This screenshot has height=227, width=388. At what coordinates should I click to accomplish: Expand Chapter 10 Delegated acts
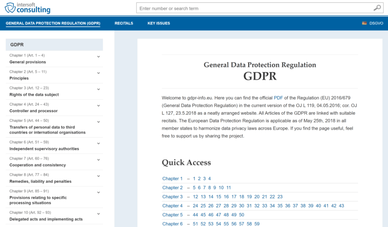click(x=54, y=216)
